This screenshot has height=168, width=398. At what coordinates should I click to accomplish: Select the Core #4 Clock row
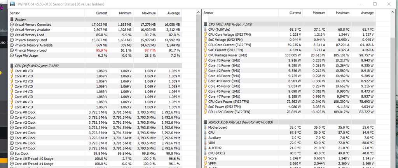click(95, 133)
